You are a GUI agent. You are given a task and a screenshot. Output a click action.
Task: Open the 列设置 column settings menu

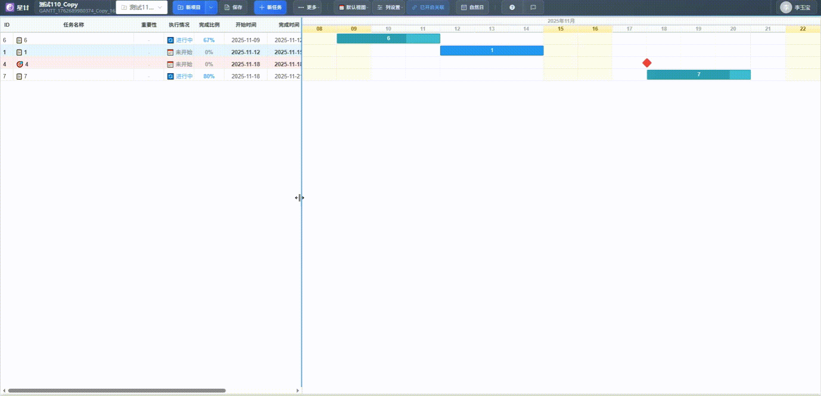coord(389,7)
